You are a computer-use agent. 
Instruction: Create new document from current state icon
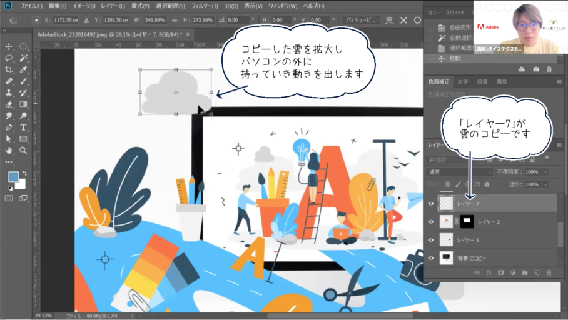(x=522, y=69)
